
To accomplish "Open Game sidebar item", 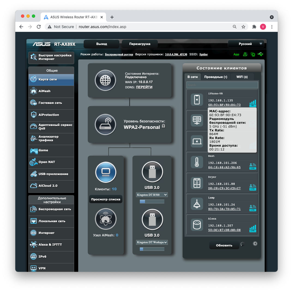I will click(51, 150).
